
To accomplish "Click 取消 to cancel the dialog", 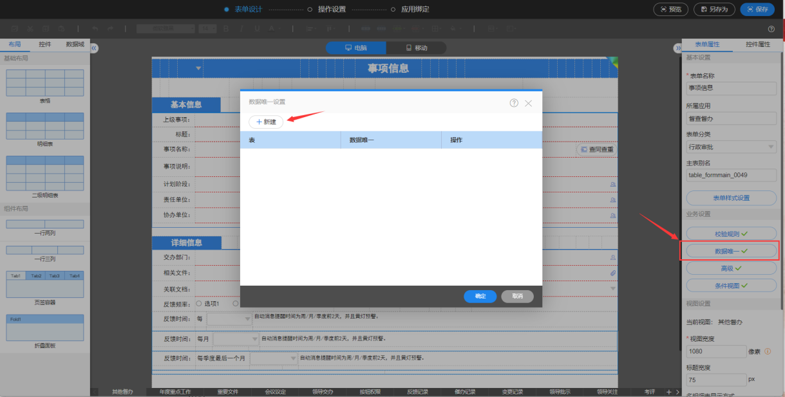I will pyautogui.click(x=516, y=296).
